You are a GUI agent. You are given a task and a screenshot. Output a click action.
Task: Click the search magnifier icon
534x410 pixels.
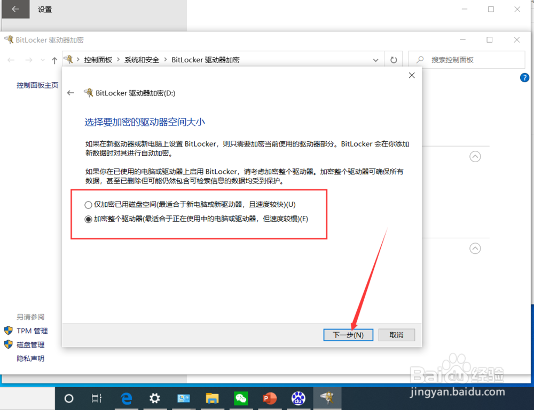click(420, 60)
